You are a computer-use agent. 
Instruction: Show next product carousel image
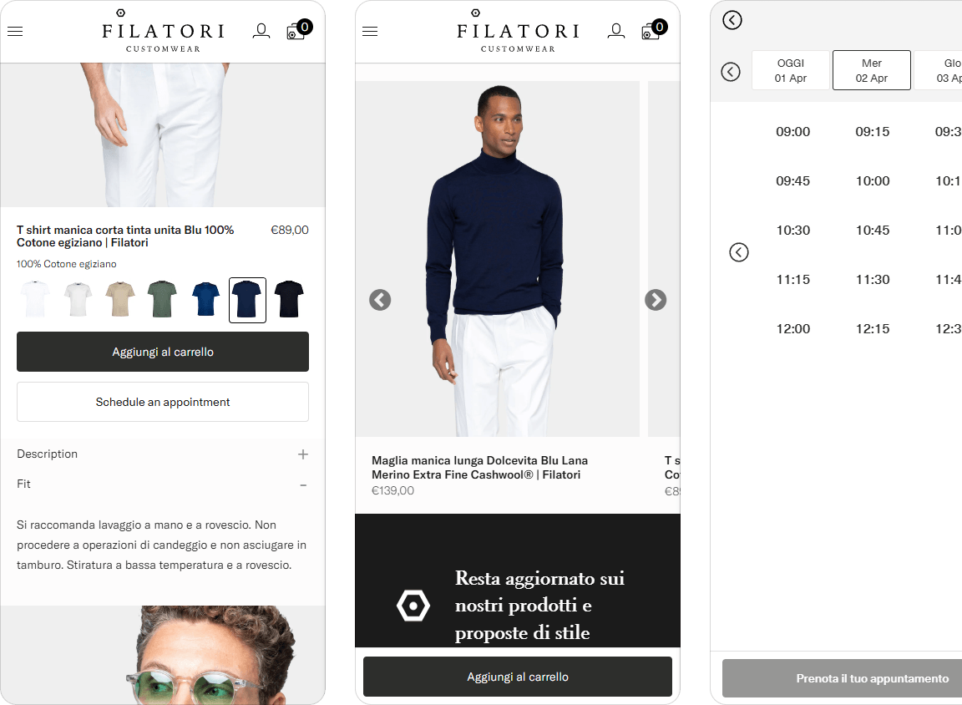[656, 300]
